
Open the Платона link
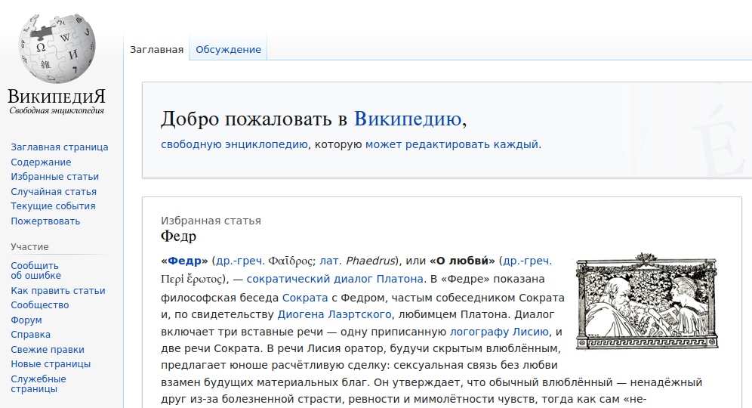pyautogui.click(x=400, y=279)
